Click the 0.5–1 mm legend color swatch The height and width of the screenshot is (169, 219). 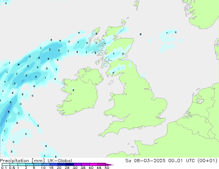point(14,165)
